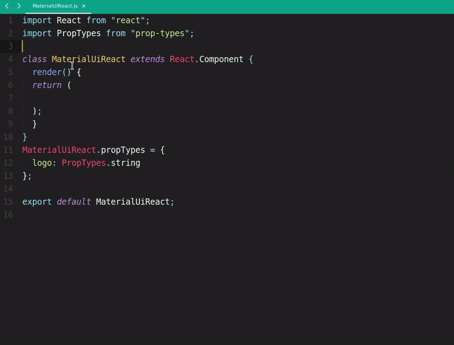Click line number 16 in the gutter
The width and height of the screenshot is (454, 345).
[8, 214]
